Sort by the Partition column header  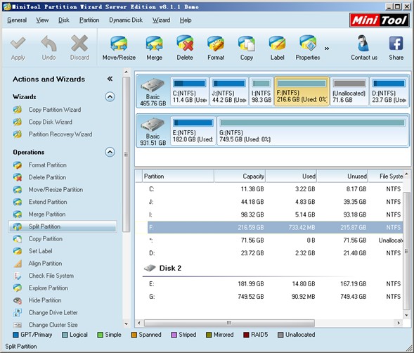(x=179, y=176)
